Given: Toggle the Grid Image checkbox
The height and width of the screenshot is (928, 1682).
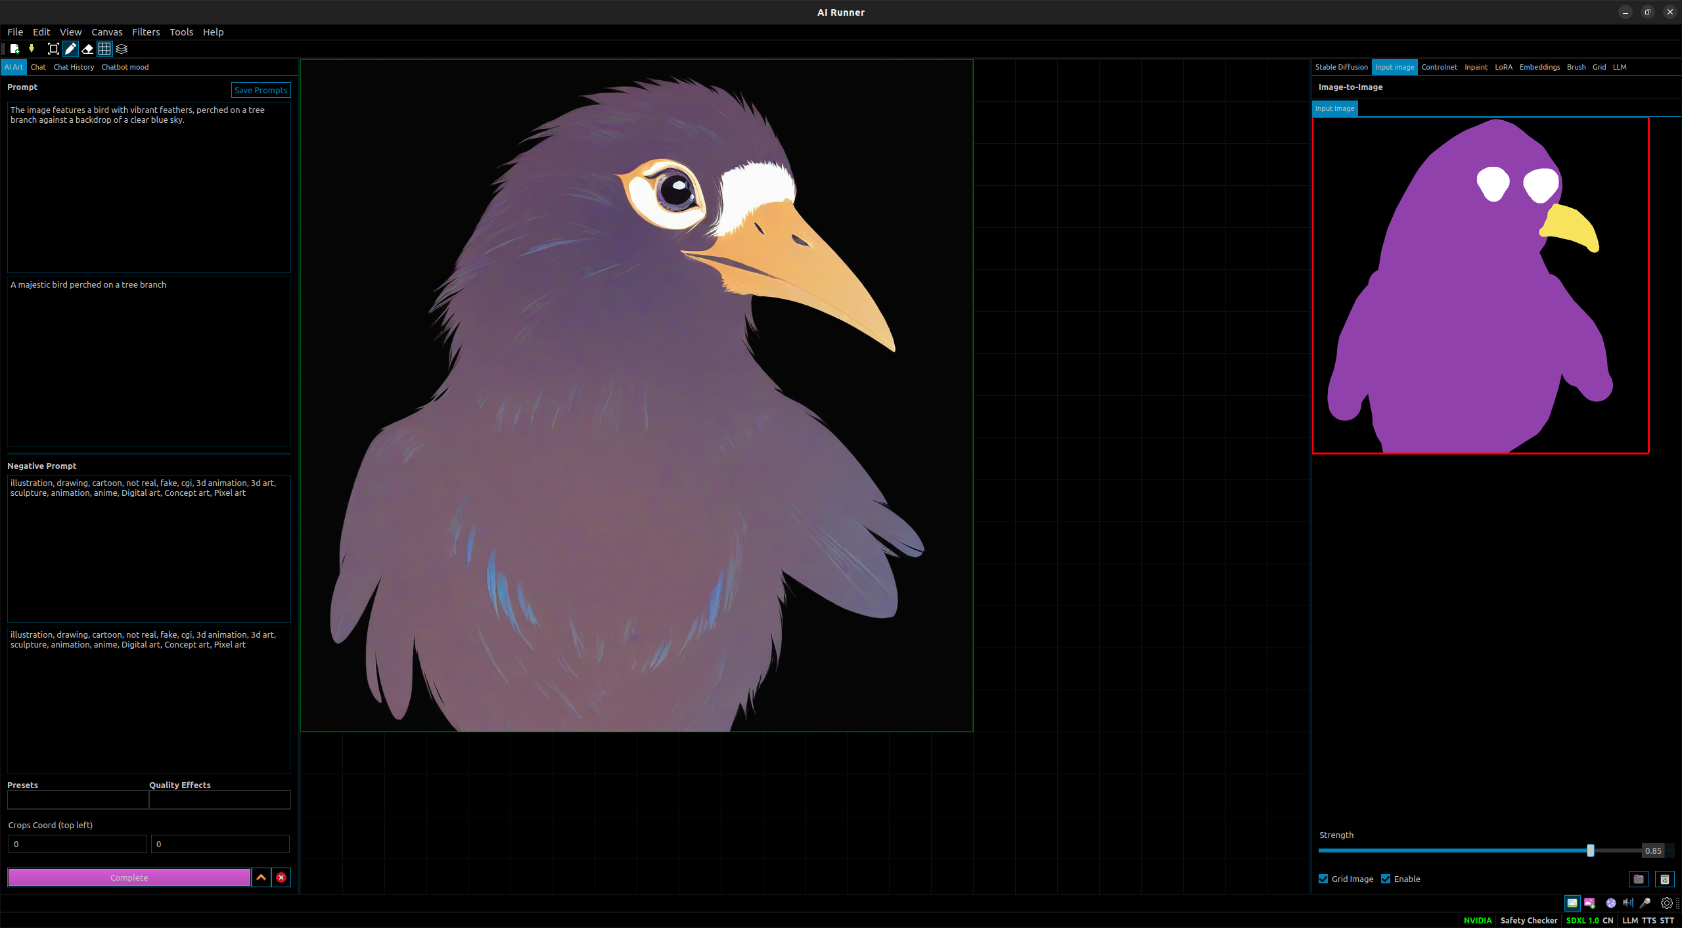Looking at the screenshot, I should [1323, 879].
